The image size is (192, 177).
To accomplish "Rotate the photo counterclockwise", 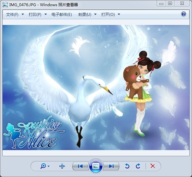I will tap(127, 166).
